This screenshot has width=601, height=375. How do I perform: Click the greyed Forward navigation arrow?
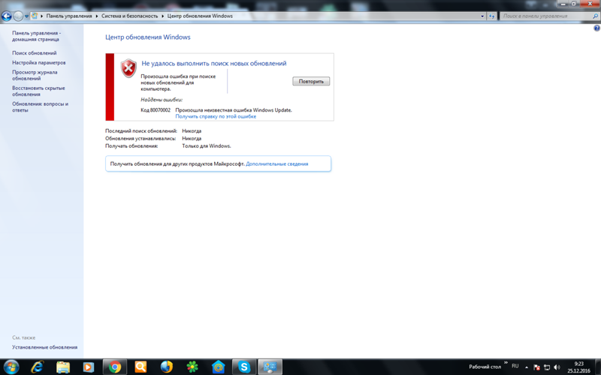pyautogui.click(x=18, y=16)
